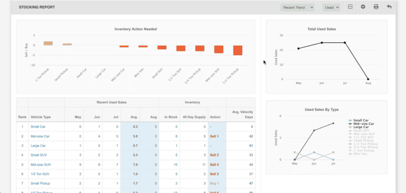The width and height of the screenshot is (406, 193).
Task: Open settings with the gear icon
Action: tap(363, 7)
